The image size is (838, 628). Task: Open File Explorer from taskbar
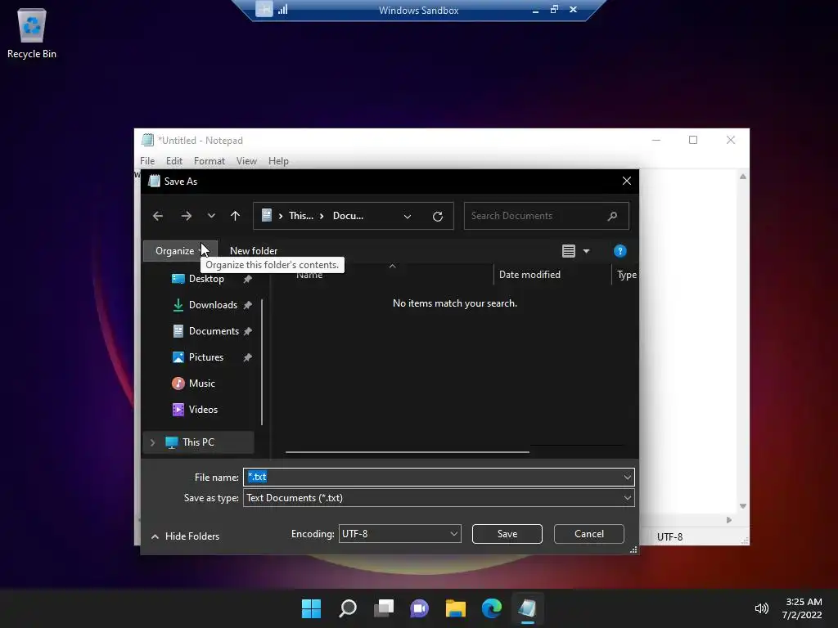coord(456,608)
